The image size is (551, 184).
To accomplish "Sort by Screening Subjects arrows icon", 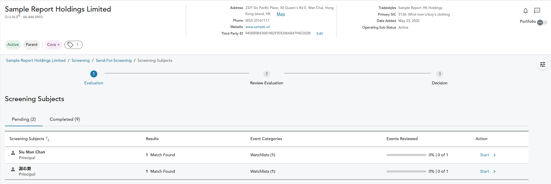I will 48,139.
